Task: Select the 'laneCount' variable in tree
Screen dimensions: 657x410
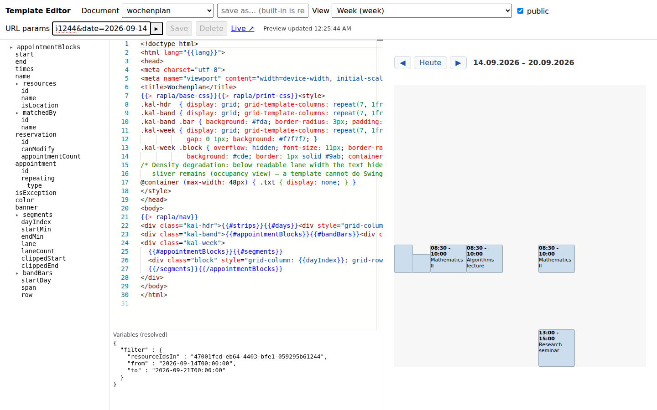Action: point(38,251)
